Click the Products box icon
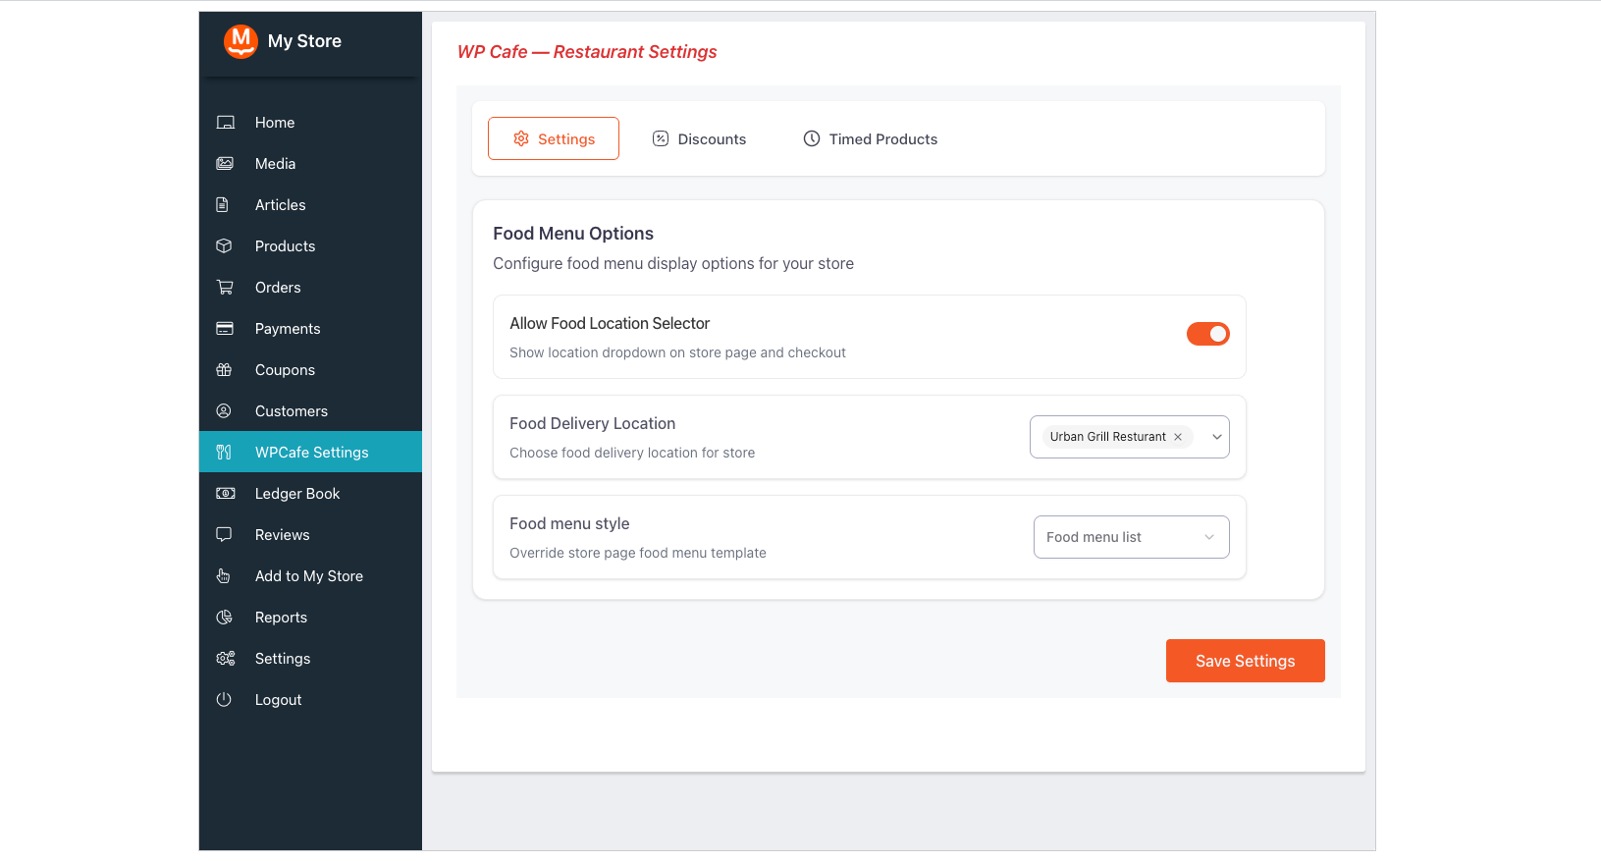1601x862 pixels. tap(224, 246)
